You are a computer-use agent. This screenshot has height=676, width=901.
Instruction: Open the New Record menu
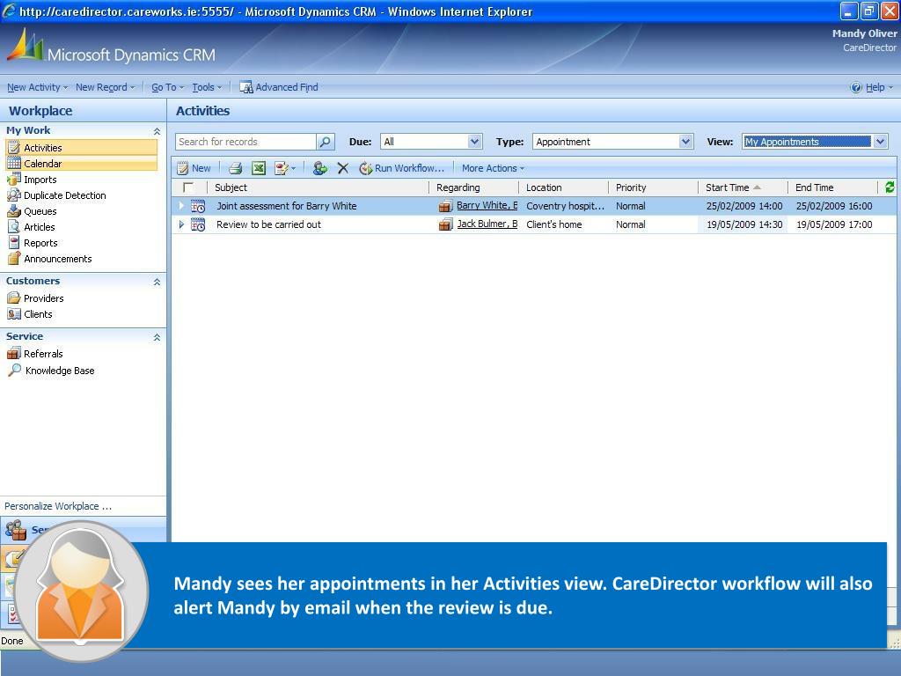tap(106, 87)
